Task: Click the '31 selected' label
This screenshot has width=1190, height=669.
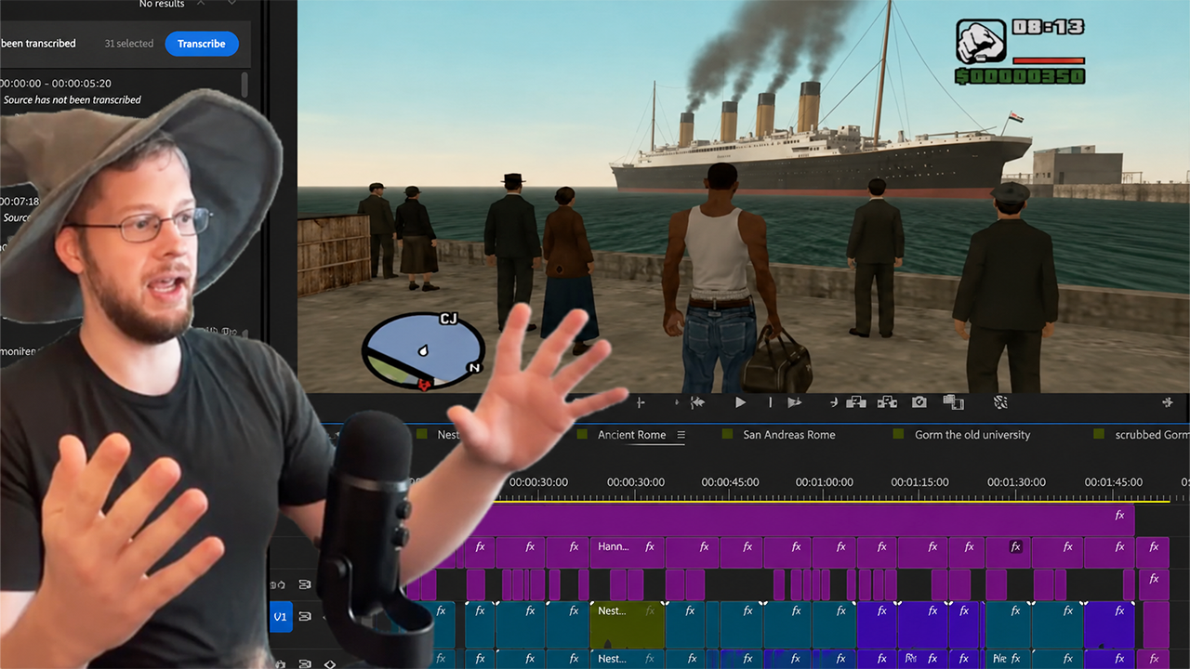Action: pyautogui.click(x=128, y=44)
